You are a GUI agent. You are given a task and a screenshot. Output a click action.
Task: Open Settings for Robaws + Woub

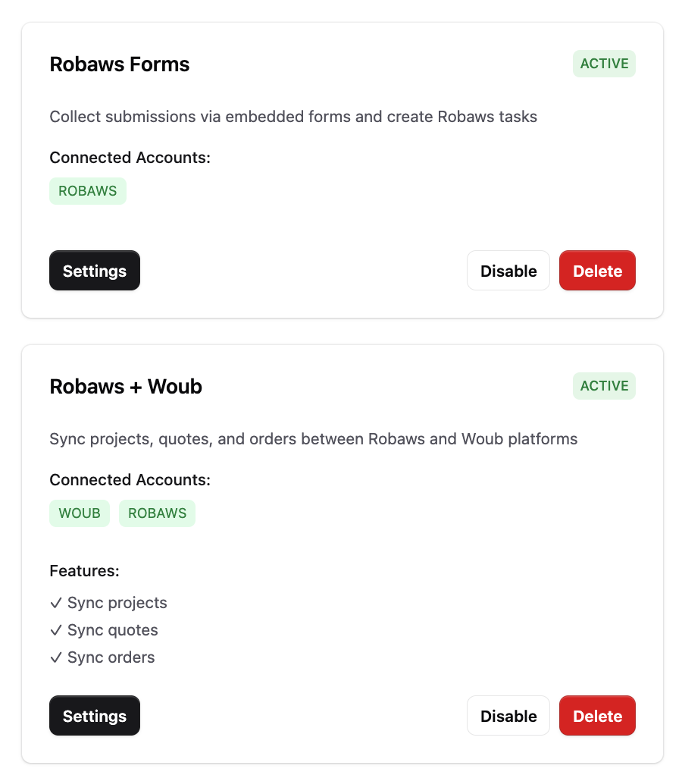[x=95, y=716]
